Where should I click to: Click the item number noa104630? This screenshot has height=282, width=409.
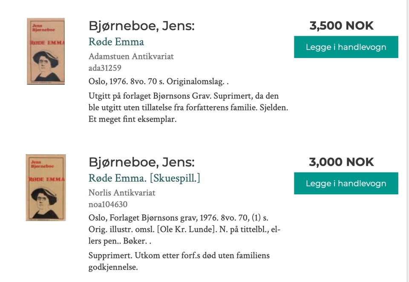108,204
